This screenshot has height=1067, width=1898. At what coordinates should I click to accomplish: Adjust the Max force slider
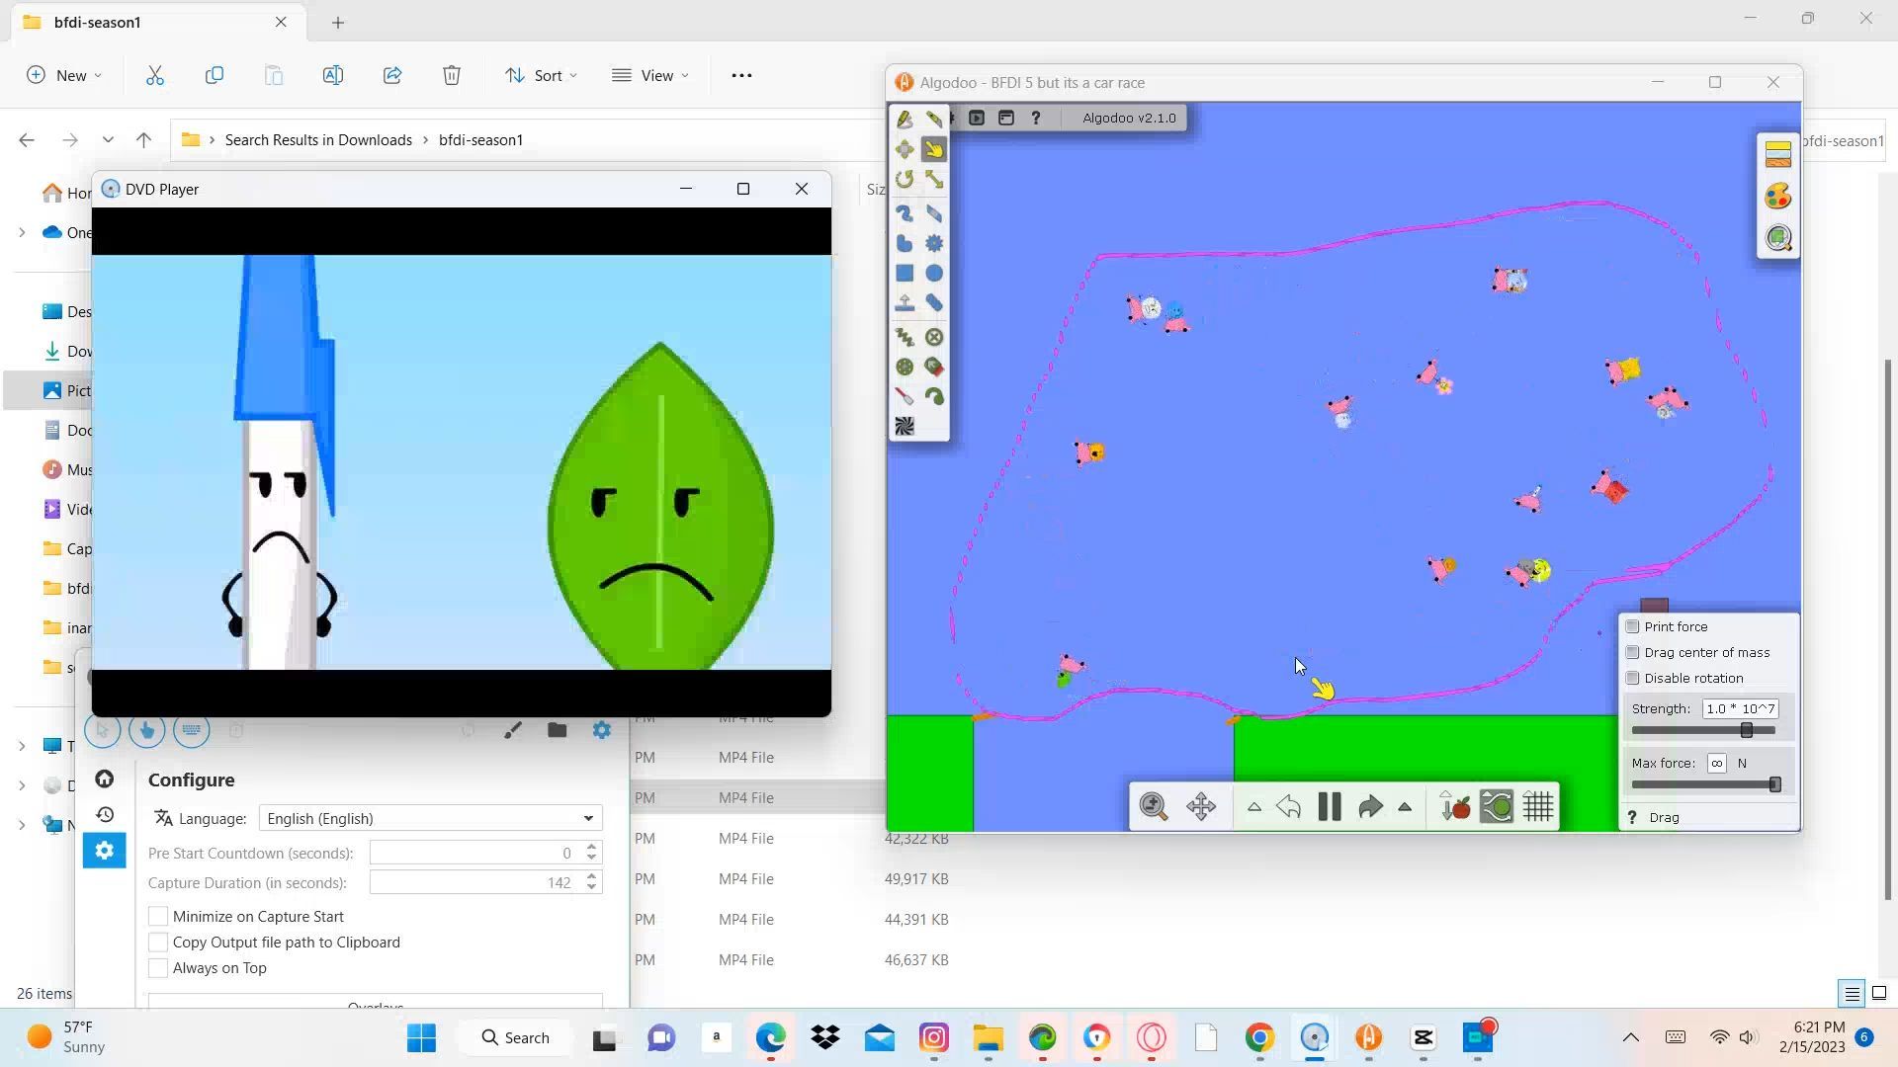[x=1774, y=784]
